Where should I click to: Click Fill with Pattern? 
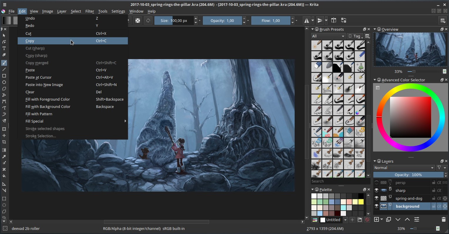click(39, 114)
